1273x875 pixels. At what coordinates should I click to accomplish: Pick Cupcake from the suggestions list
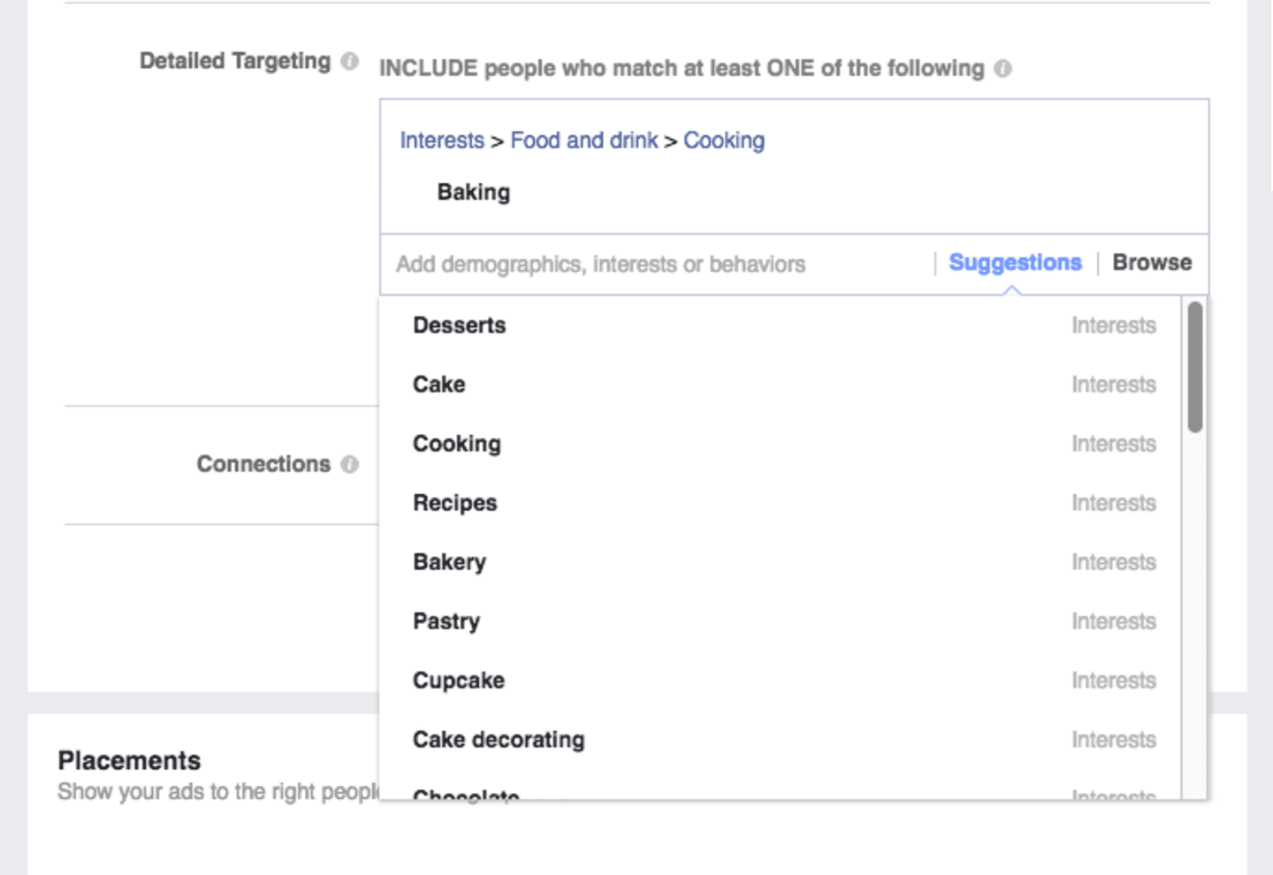[x=459, y=681]
